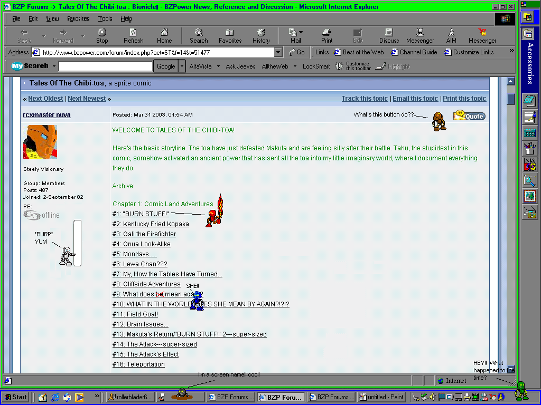The height and width of the screenshot is (405, 541).
Task: Go to the Home page
Action: (x=164, y=36)
